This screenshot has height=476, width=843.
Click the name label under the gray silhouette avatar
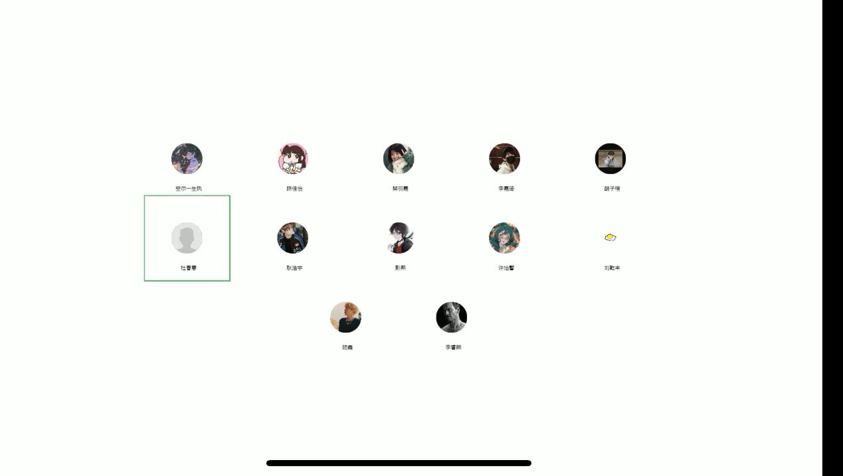(x=189, y=268)
